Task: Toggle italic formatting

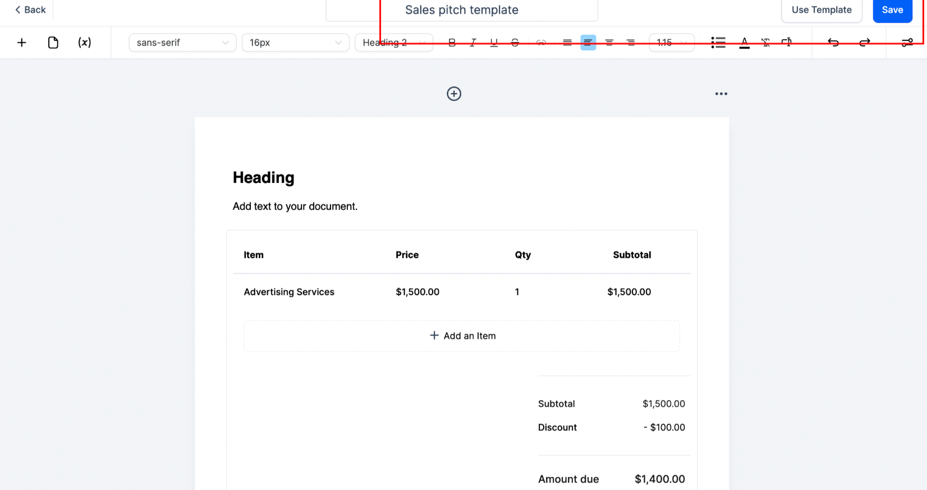Action: 473,43
